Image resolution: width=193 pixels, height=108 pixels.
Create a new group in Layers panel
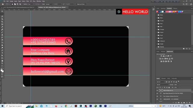tap(184, 103)
